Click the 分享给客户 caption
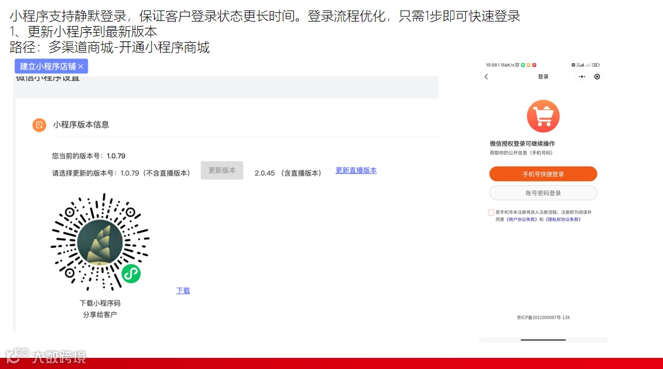The width and height of the screenshot is (663, 369). coord(100,315)
